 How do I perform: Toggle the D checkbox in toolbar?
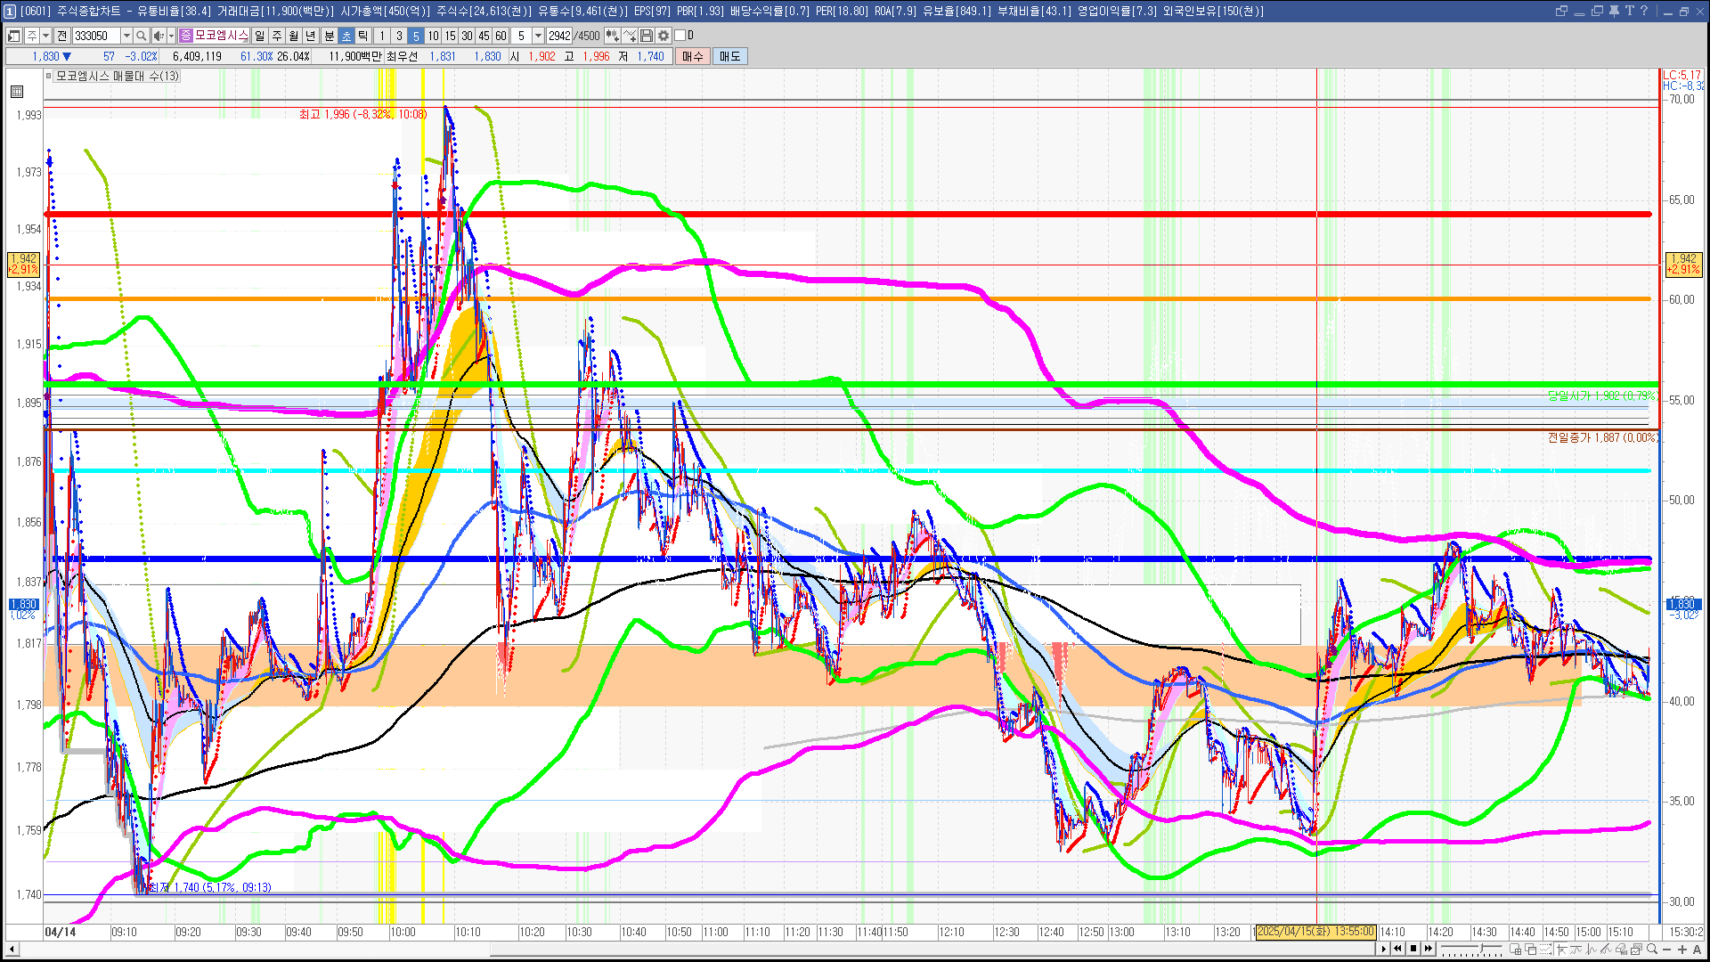[x=680, y=36]
